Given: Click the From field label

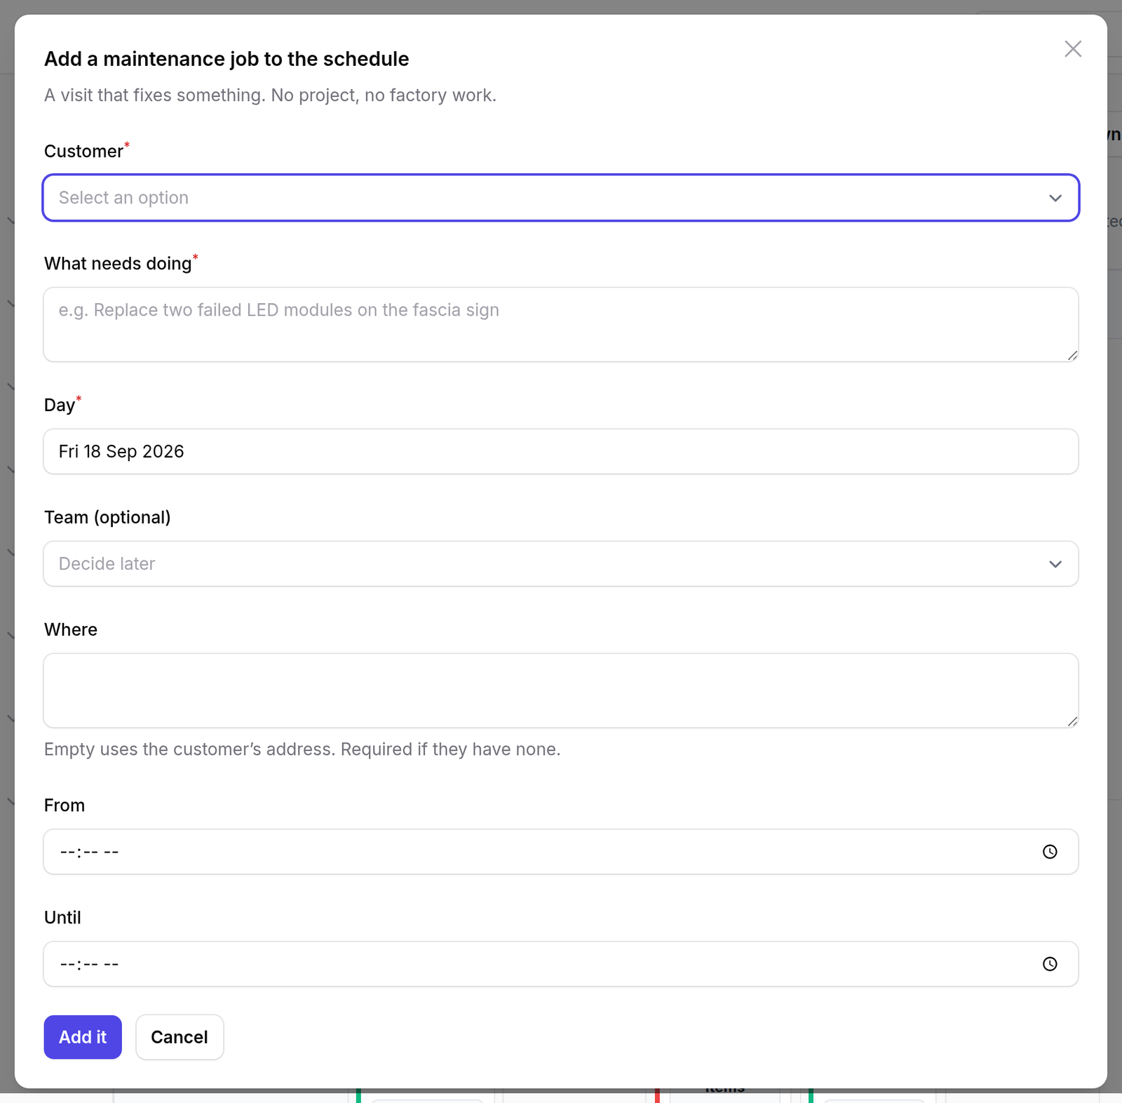Looking at the screenshot, I should click(x=65, y=805).
